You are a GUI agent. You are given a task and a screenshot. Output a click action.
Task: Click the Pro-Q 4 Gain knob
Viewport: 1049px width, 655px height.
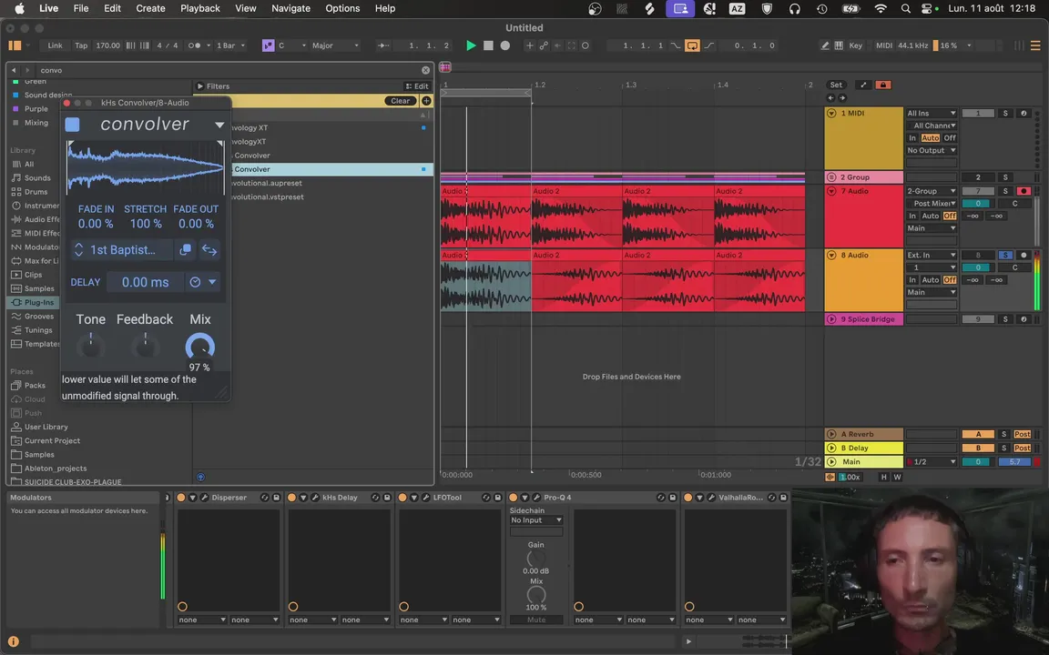(x=535, y=558)
